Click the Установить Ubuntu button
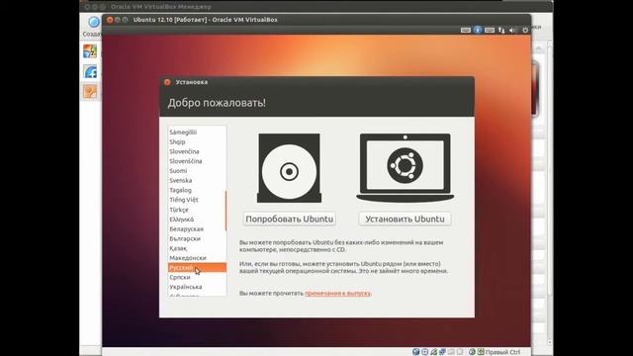 (405, 219)
